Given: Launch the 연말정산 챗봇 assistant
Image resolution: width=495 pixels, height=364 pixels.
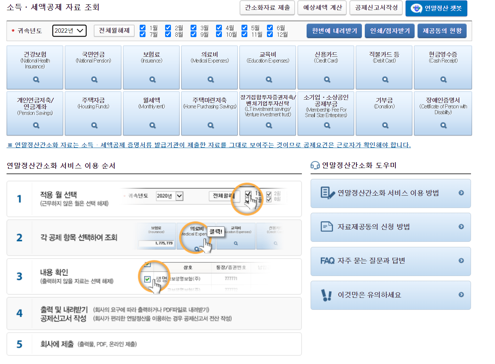Looking at the screenshot, I should [x=436, y=9].
